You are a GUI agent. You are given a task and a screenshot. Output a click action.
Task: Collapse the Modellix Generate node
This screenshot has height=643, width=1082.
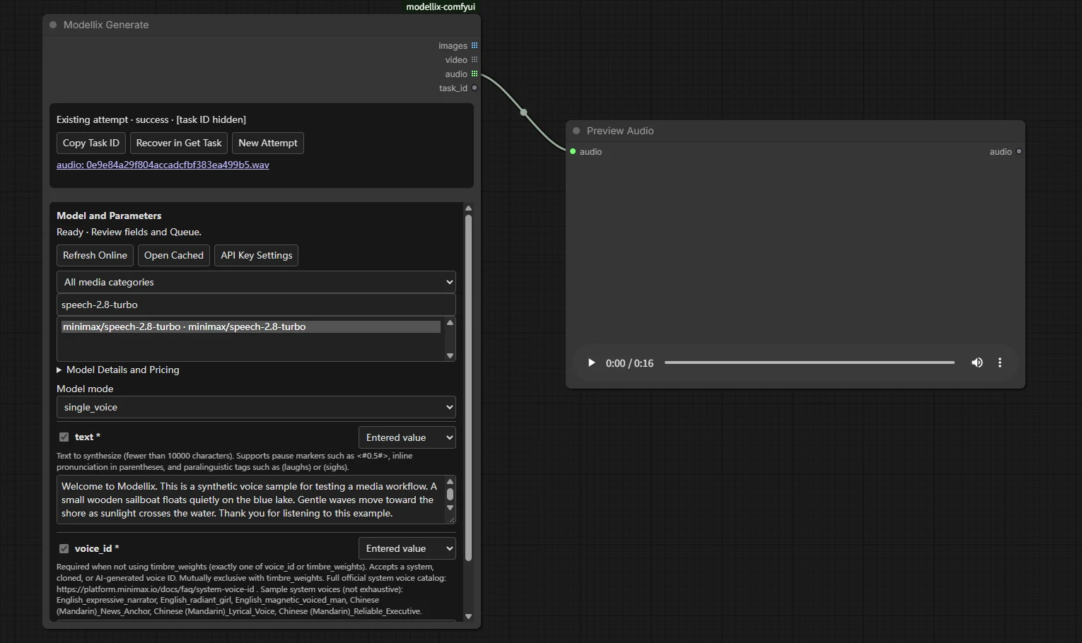click(53, 25)
